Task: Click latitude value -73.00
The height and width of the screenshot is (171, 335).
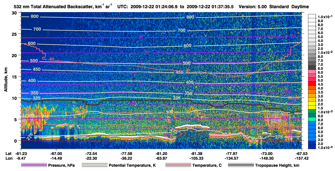Action: coord(267,153)
